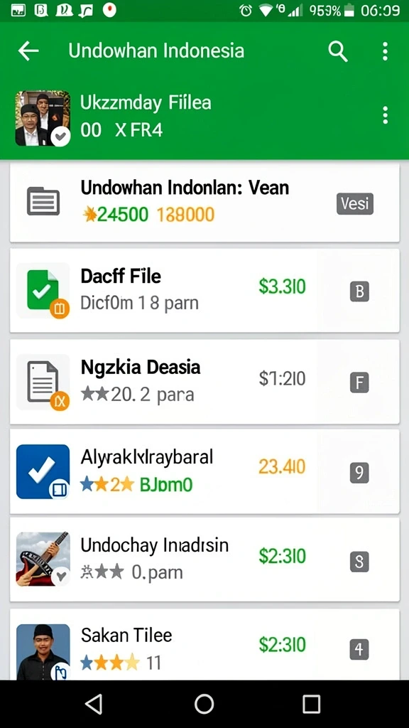Tap the F badge on Ngzkia Deasia
Screen dimensions: 409x728
[x=359, y=383]
